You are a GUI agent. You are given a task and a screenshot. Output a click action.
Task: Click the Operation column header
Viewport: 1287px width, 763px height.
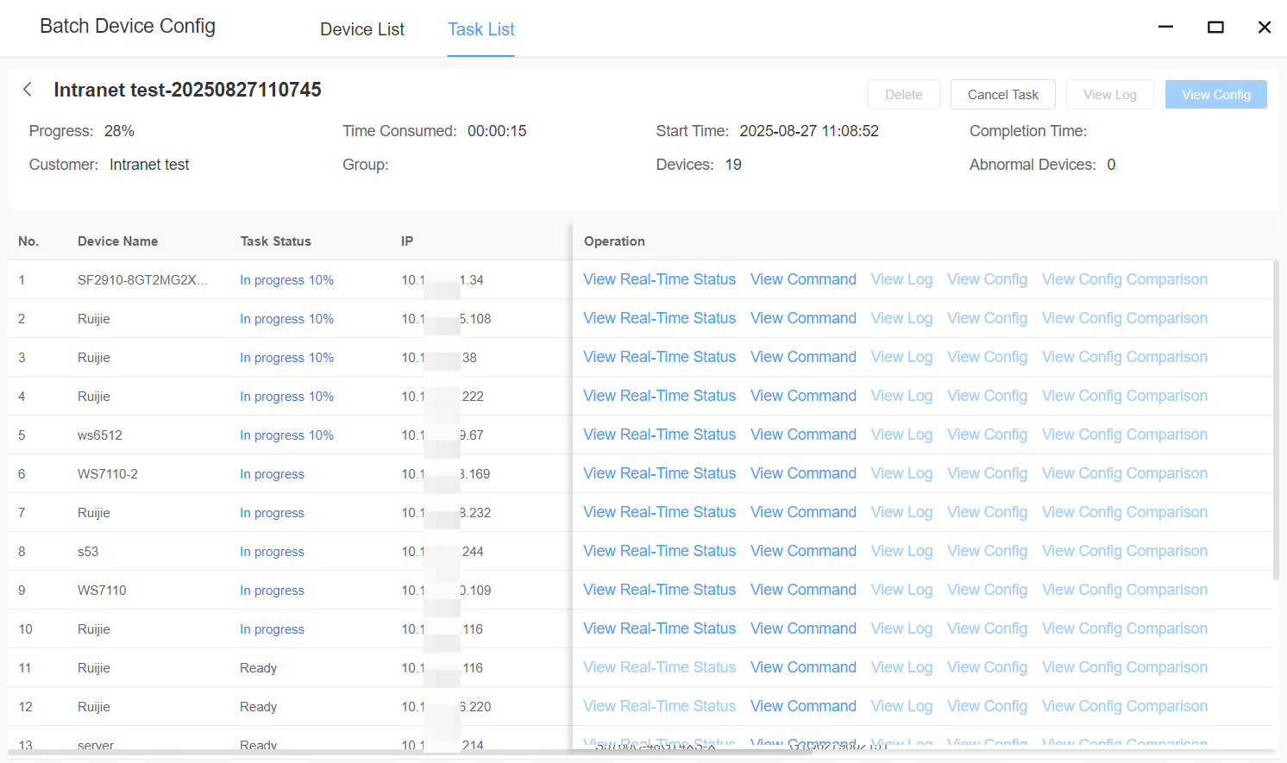pos(614,241)
